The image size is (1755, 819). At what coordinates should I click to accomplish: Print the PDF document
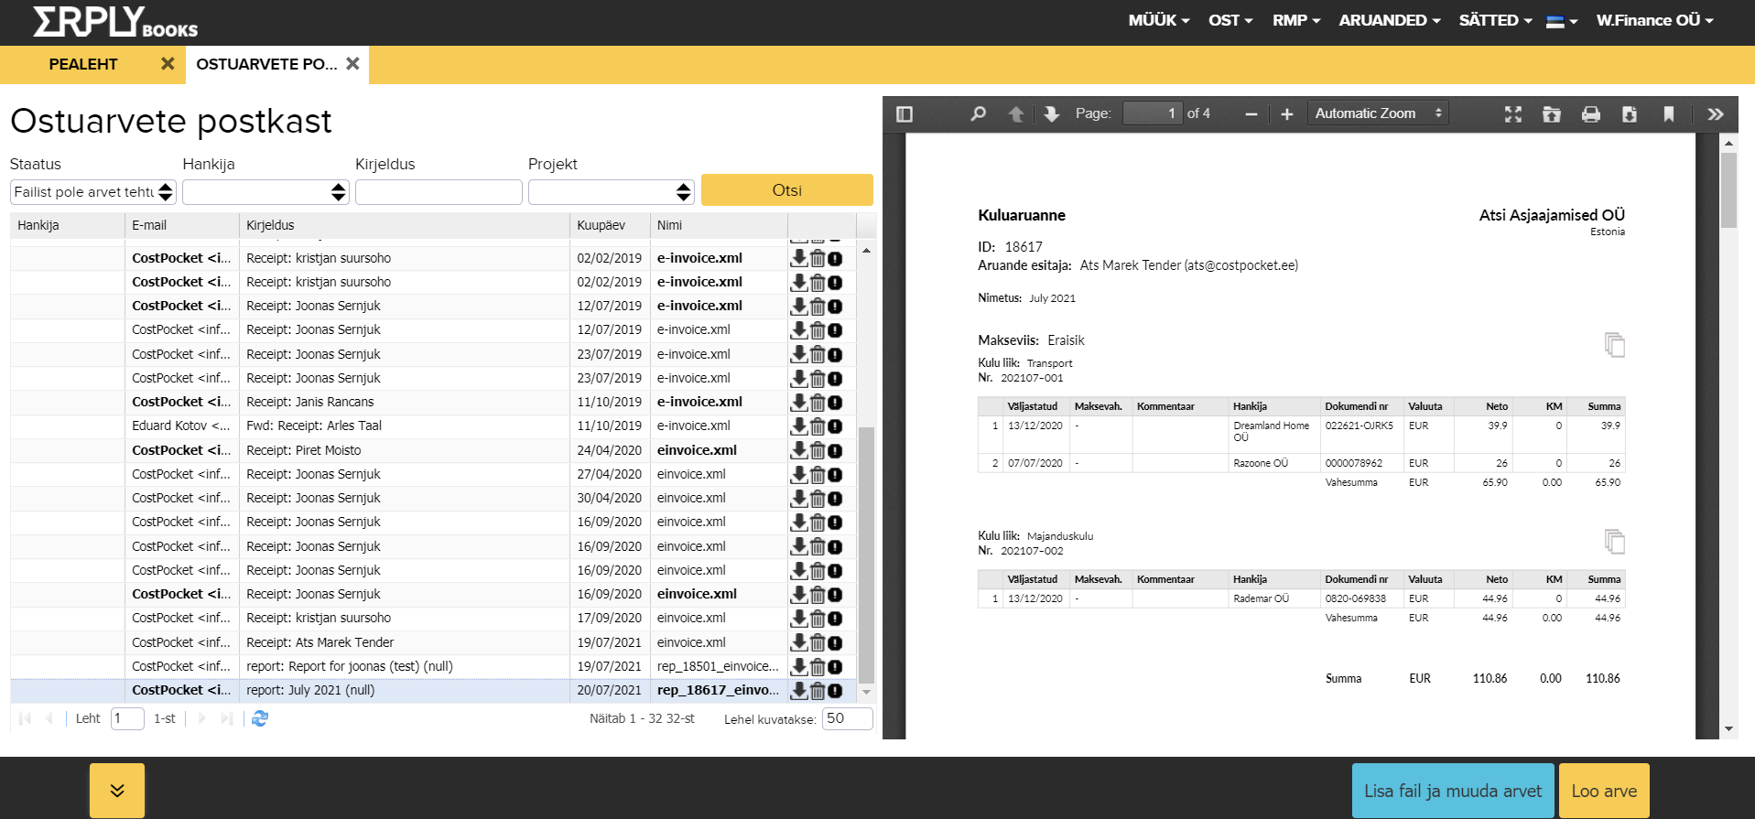pyautogui.click(x=1591, y=114)
